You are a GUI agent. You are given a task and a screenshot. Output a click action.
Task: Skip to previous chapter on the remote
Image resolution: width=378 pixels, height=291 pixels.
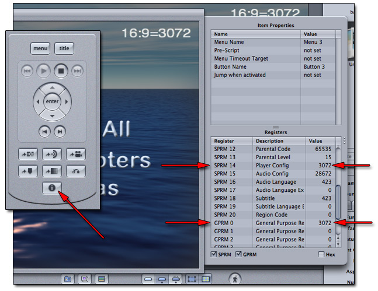(x=44, y=131)
